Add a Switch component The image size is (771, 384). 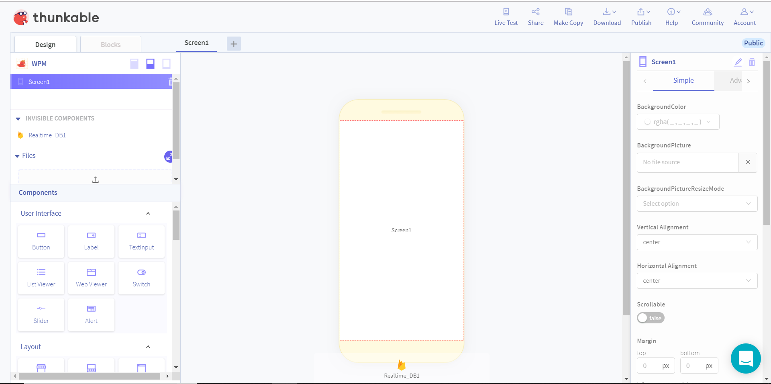coord(141,278)
